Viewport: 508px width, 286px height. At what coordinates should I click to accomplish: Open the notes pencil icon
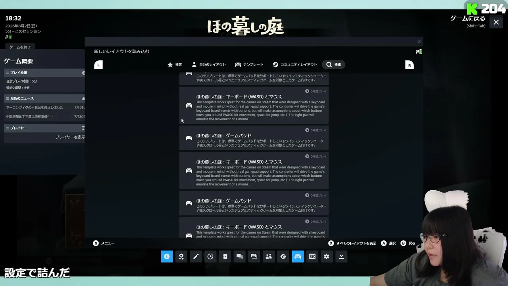196,257
